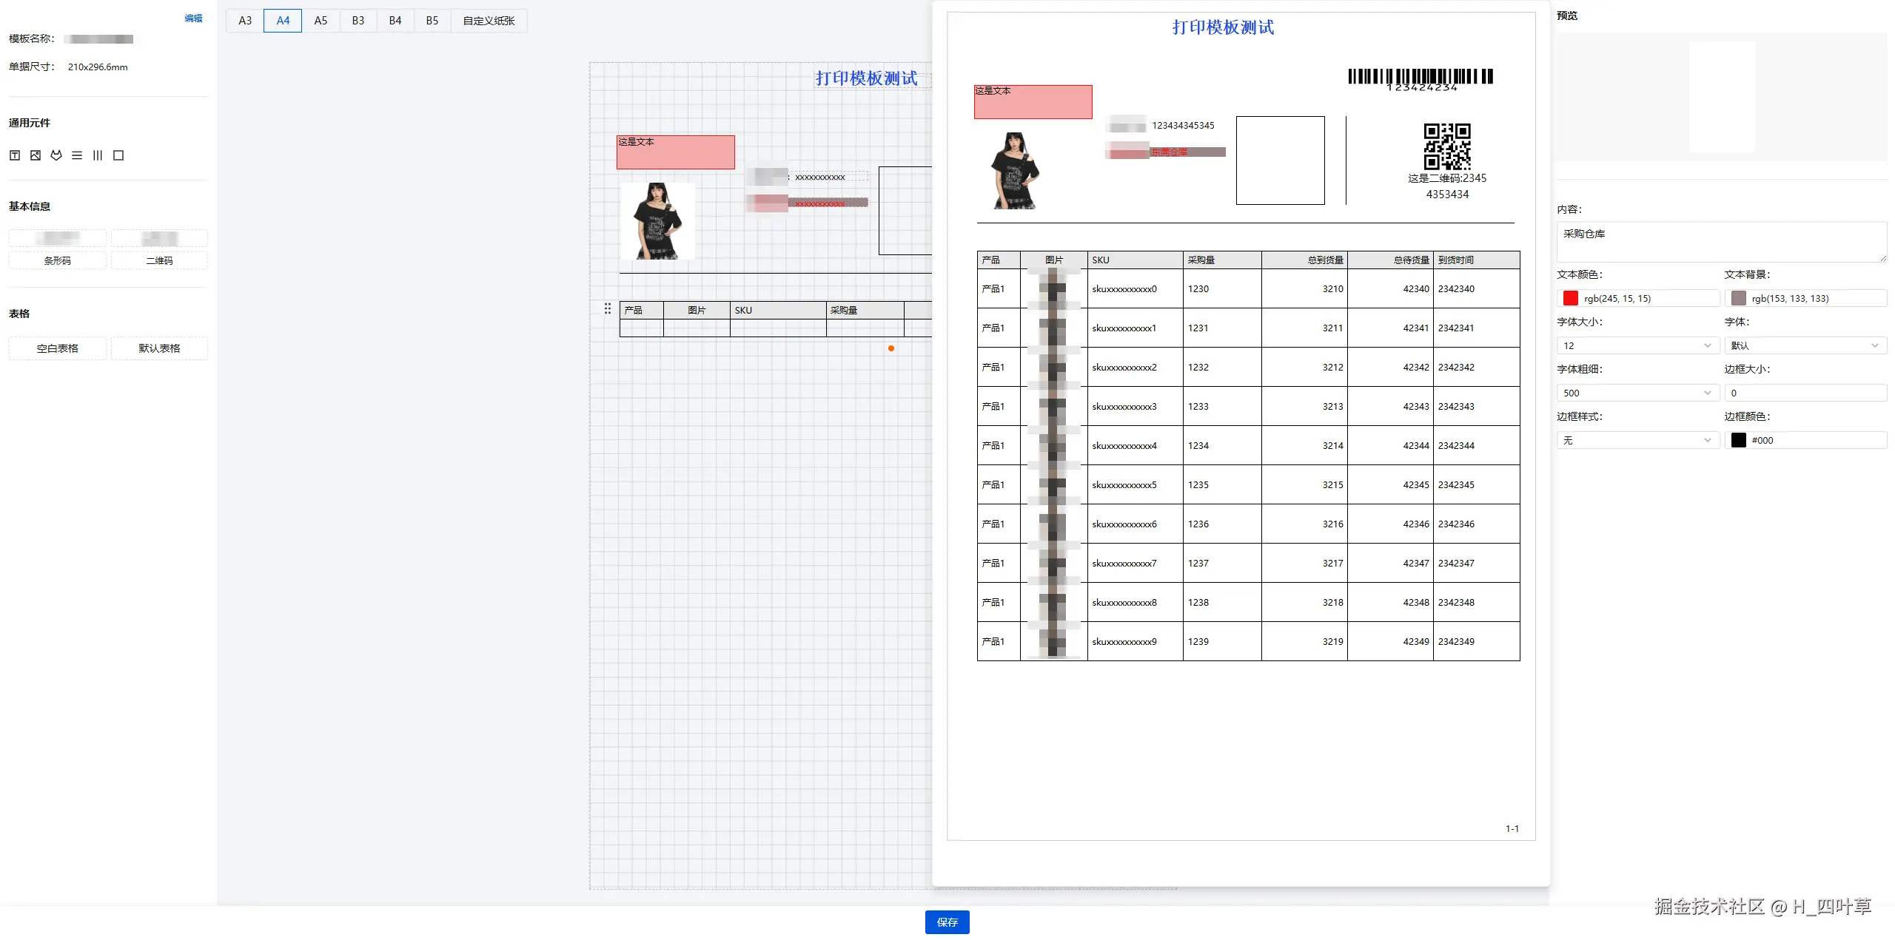The image size is (1895, 940).
Task: Select the B5 paper size tab
Action: click(x=432, y=21)
